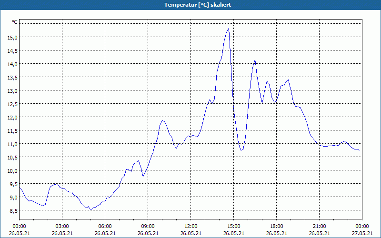Click the "9,0" y-axis tick label
The height and width of the screenshot is (238, 381).
click(x=14, y=198)
